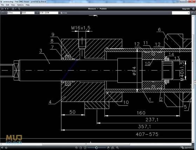Open the File menu
This screenshot has height=150, width=196.
pos(2,5)
